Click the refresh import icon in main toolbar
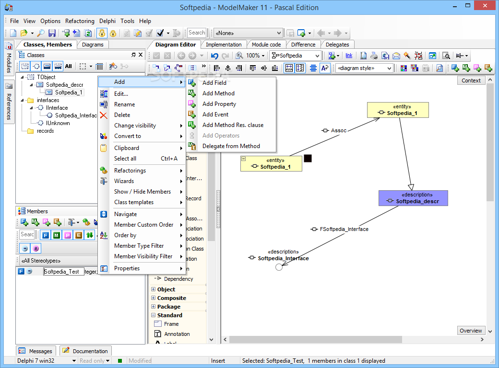499x368 pixels. (x=88, y=33)
